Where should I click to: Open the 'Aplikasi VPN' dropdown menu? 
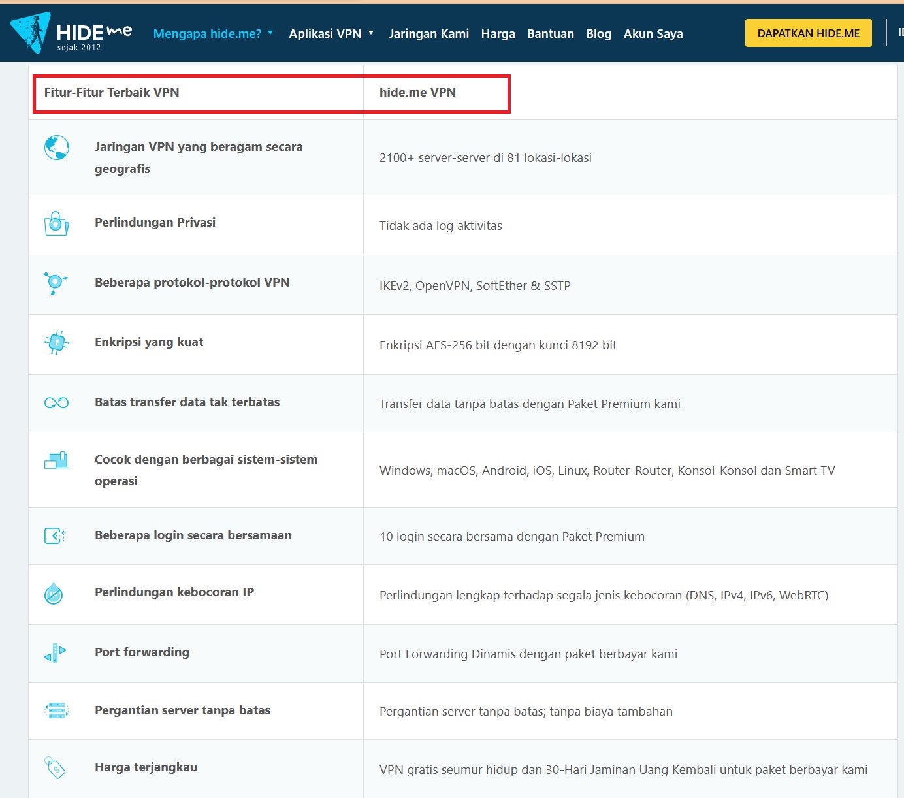point(331,33)
